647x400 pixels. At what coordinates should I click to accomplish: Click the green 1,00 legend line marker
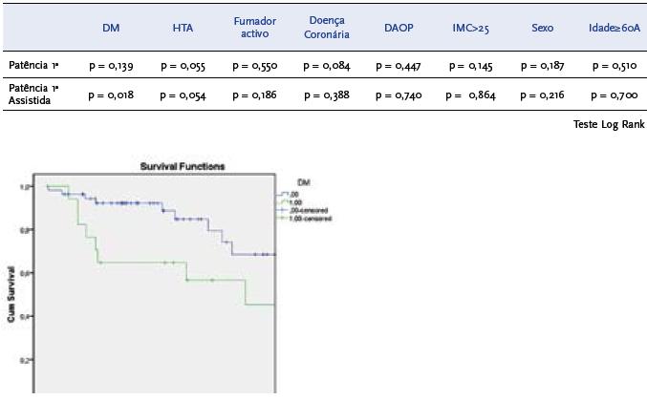283,201
